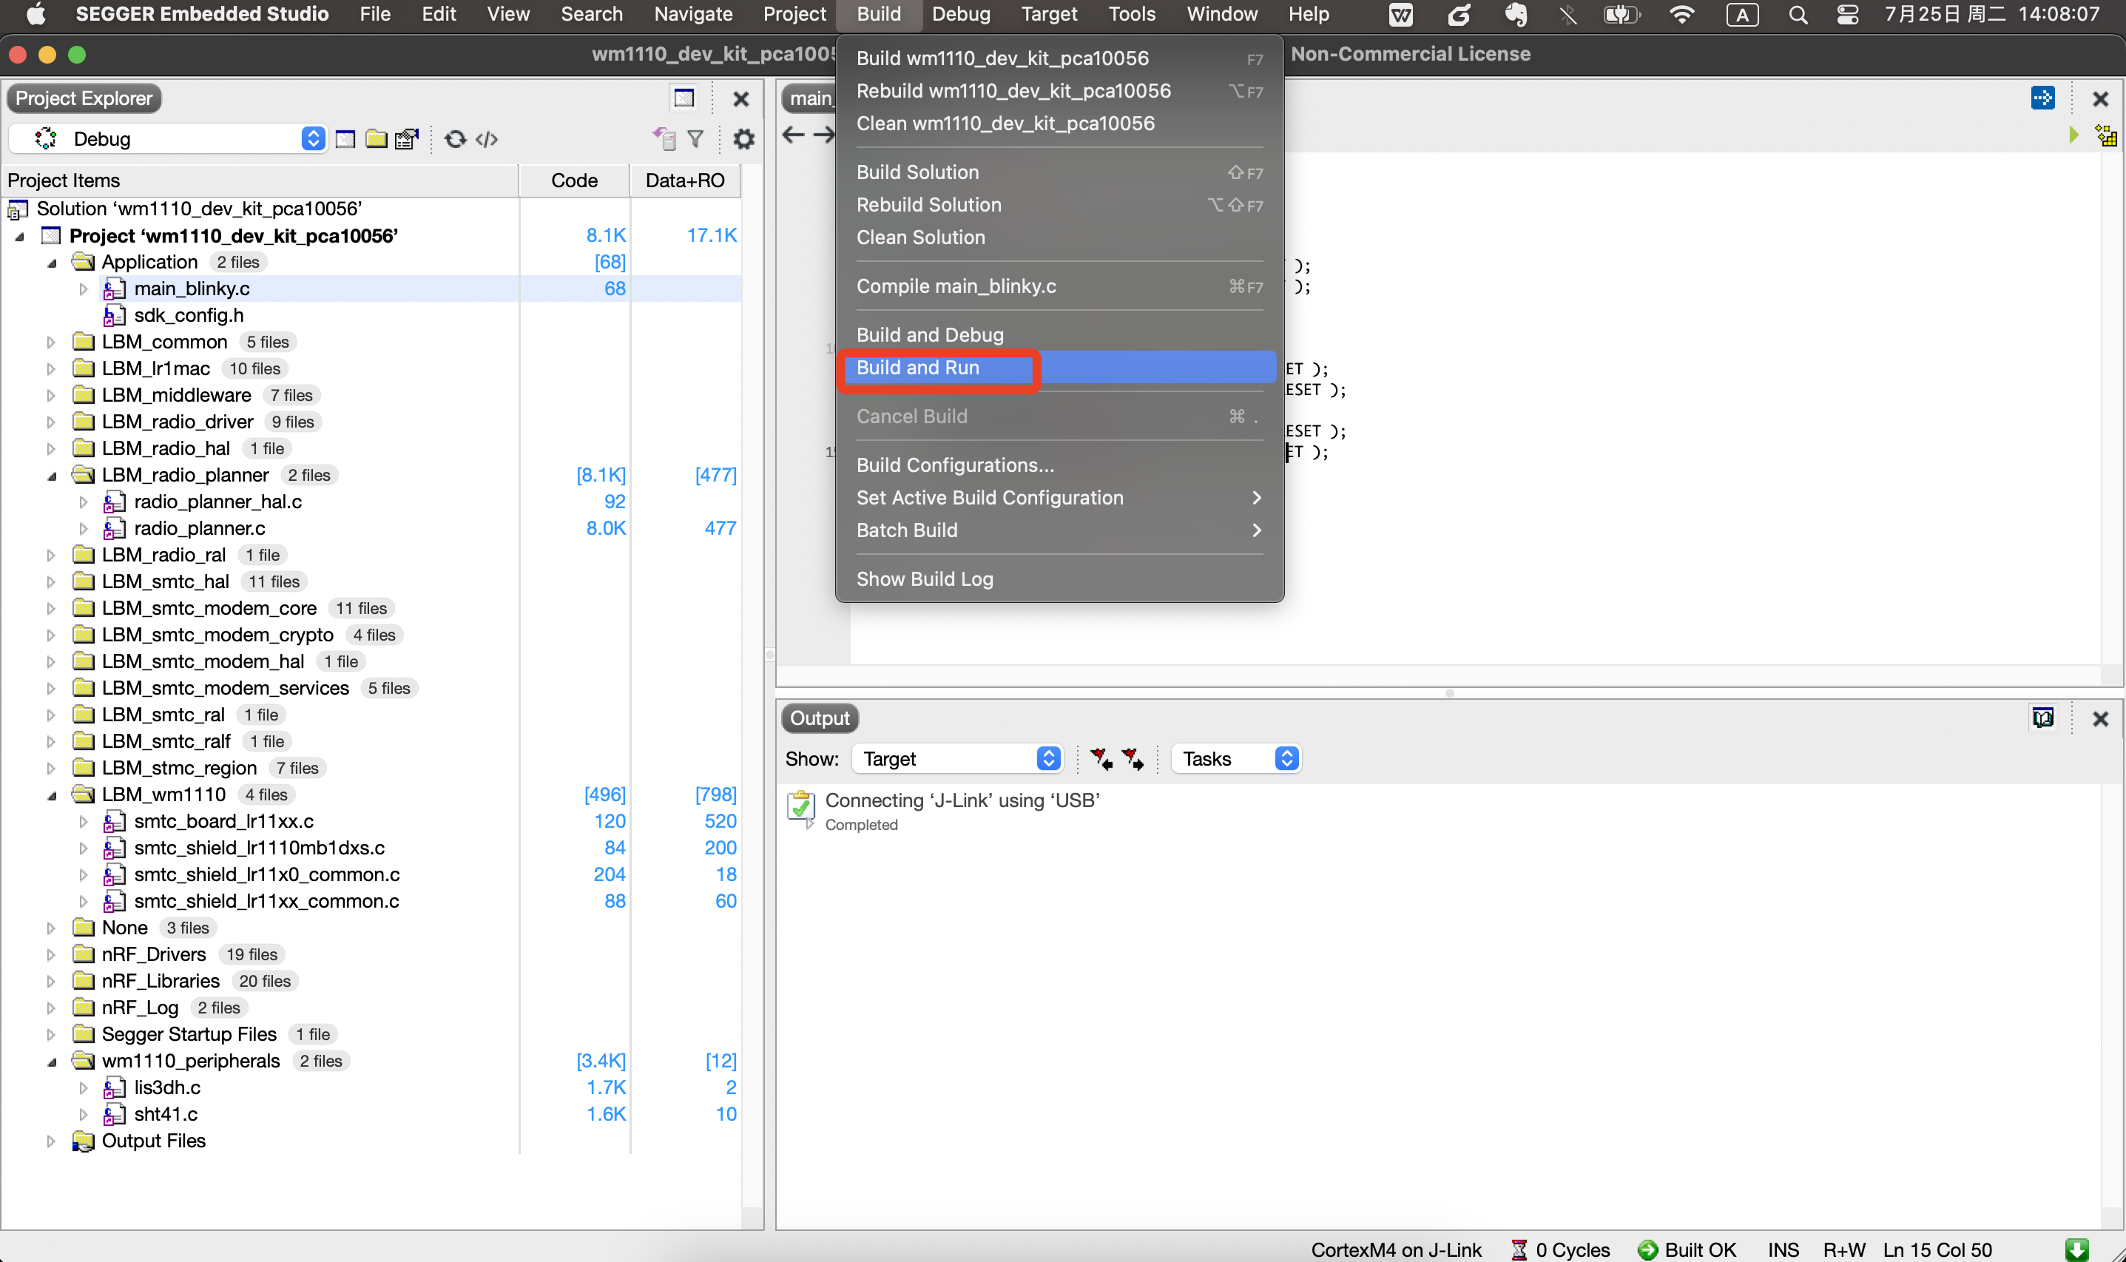Click the next-error red arrow in Output toolbar
2126x1262 pixels.
tap(1132, 758)
